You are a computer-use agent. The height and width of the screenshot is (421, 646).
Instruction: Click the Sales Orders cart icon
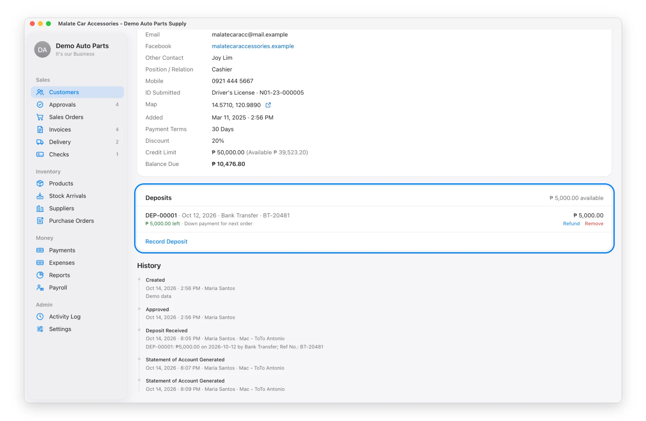pyautogui.click(x=40, y=117)
